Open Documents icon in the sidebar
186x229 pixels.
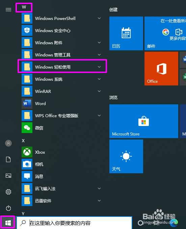click(8, 159)
